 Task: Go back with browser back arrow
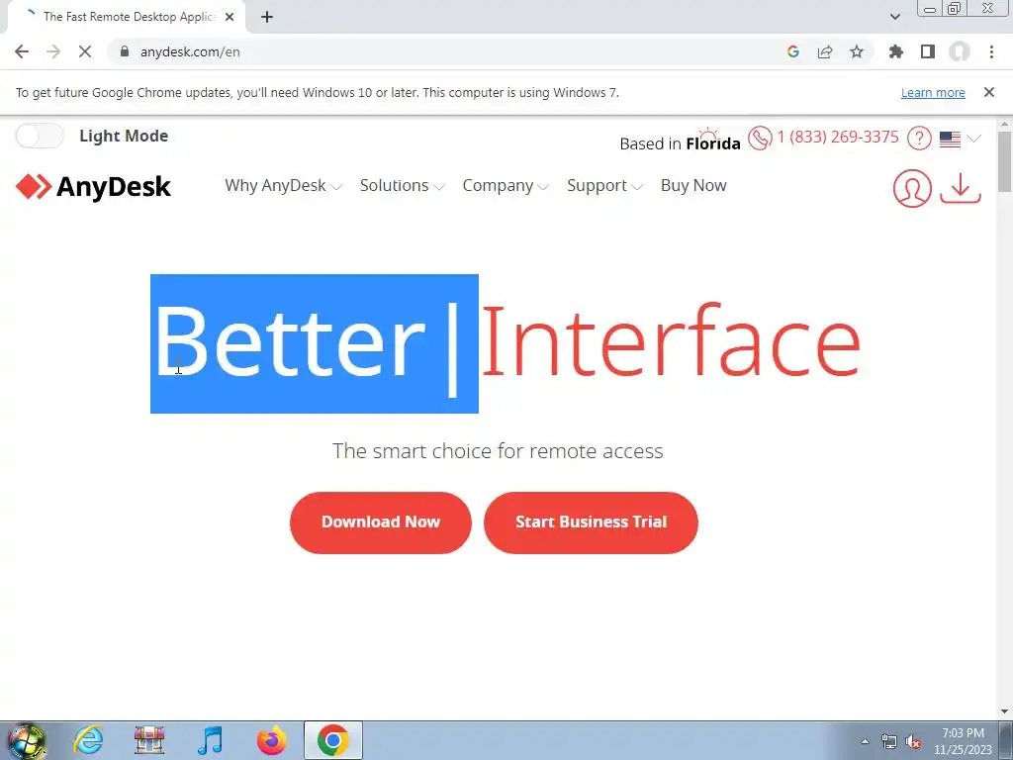tap(22, 51)
